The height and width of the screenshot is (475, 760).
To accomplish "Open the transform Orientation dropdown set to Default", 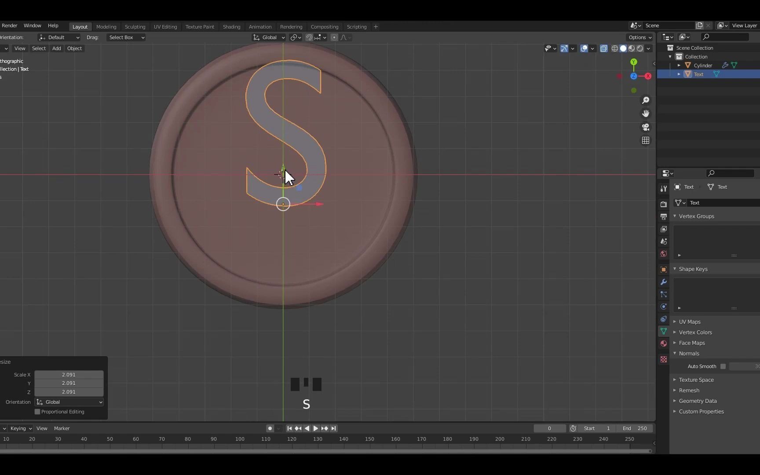I will (59, 37).
